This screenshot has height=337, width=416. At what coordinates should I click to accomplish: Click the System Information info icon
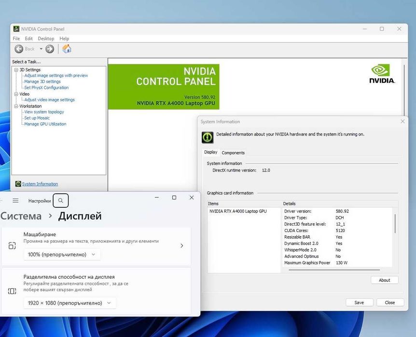(18, 184)
